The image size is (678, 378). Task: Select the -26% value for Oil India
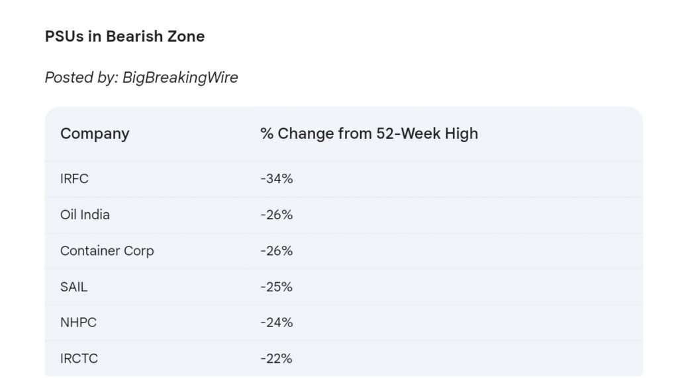[x=276, y=215]
